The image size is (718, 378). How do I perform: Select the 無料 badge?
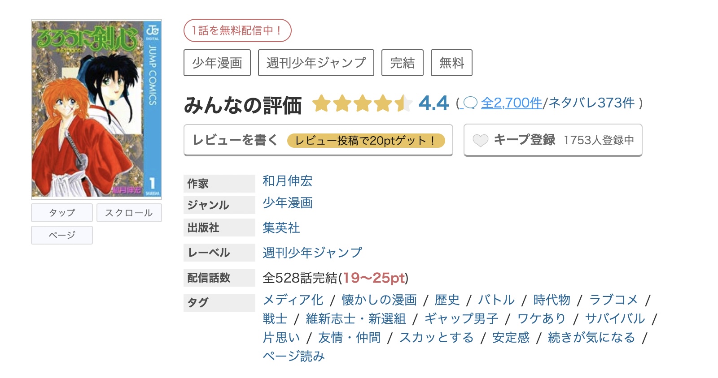(x=451, y=63)
